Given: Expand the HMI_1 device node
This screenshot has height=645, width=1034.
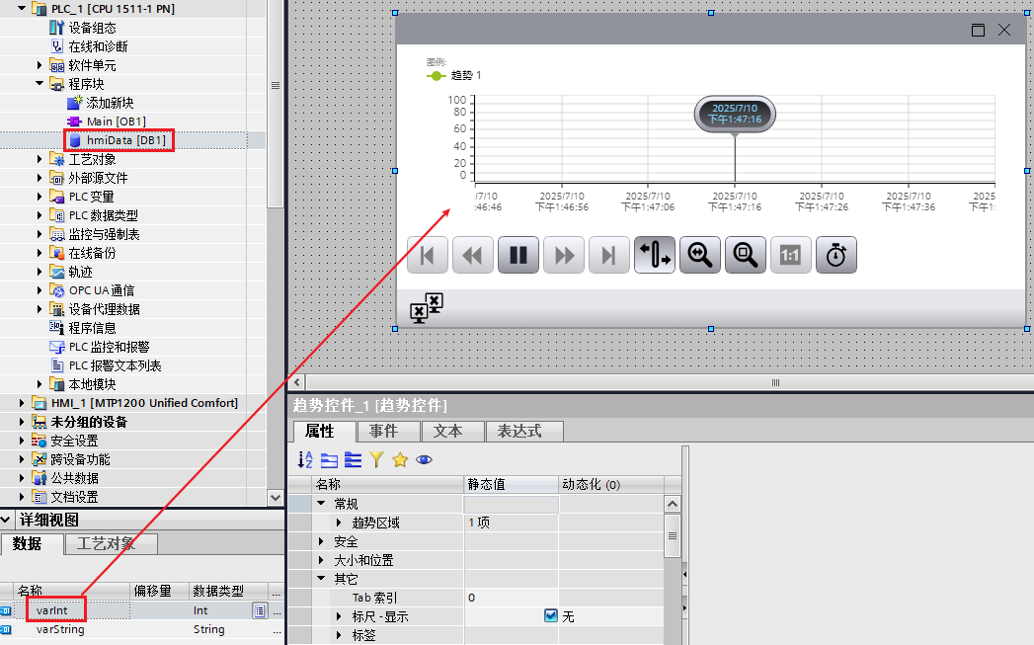Looking at the screenshot, I should point(23,403).
